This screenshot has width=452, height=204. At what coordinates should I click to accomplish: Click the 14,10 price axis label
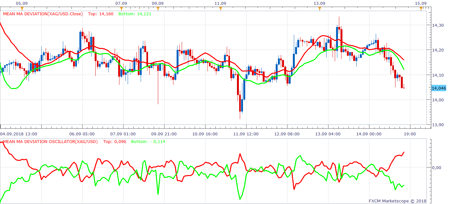(x=438, y=75)
